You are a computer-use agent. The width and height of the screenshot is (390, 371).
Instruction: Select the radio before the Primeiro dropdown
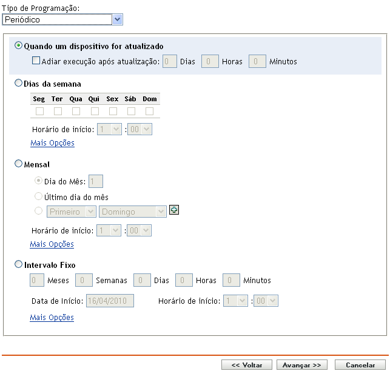tap(38, 211)
